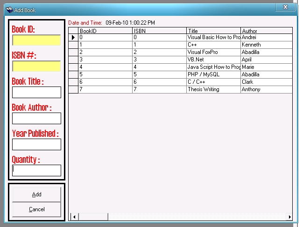303x227 pixels.
Task: Click the 'PHP / MySQL' title cell
Action: [213, 74]
